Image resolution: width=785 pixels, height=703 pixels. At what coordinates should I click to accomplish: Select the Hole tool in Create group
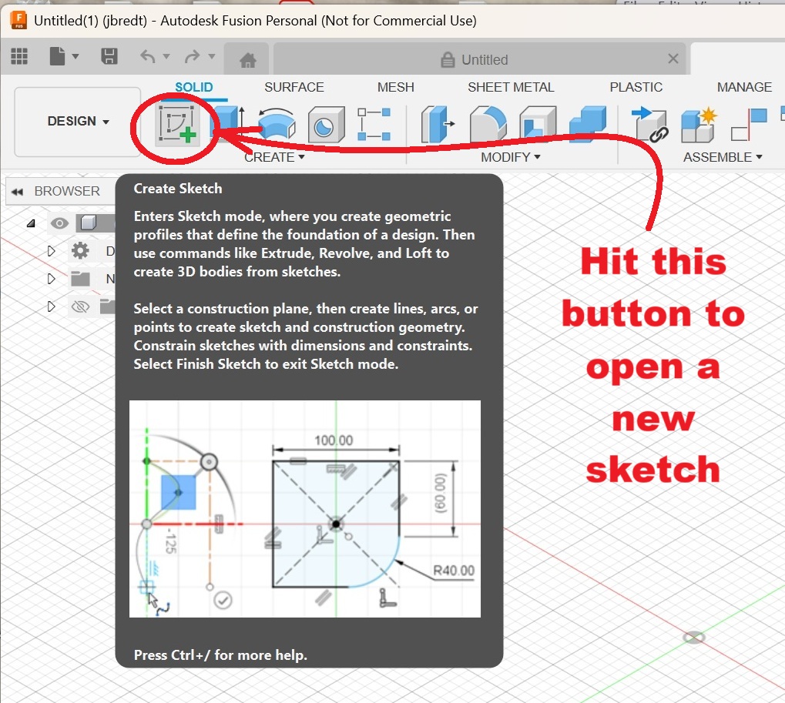[324, 124]
